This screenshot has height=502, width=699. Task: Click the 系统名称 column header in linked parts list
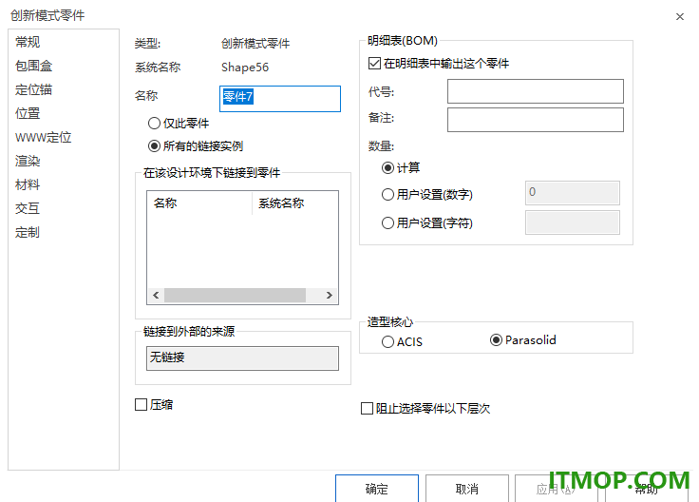(295, 203)
